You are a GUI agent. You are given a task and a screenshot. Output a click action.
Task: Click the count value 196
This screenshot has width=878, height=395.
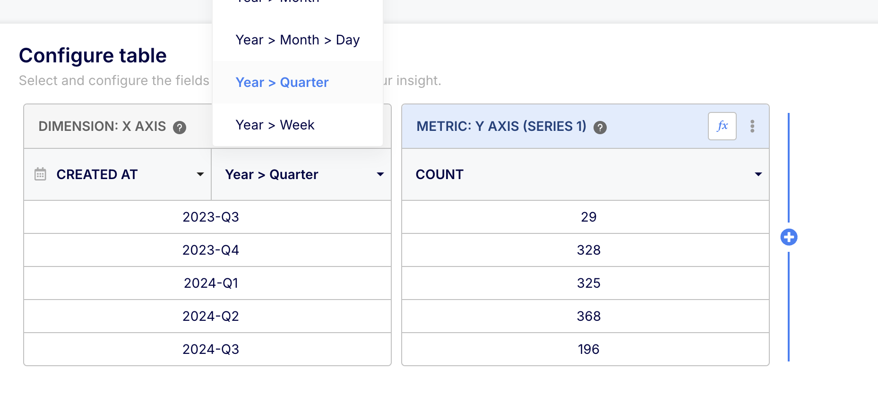[588, 349]
